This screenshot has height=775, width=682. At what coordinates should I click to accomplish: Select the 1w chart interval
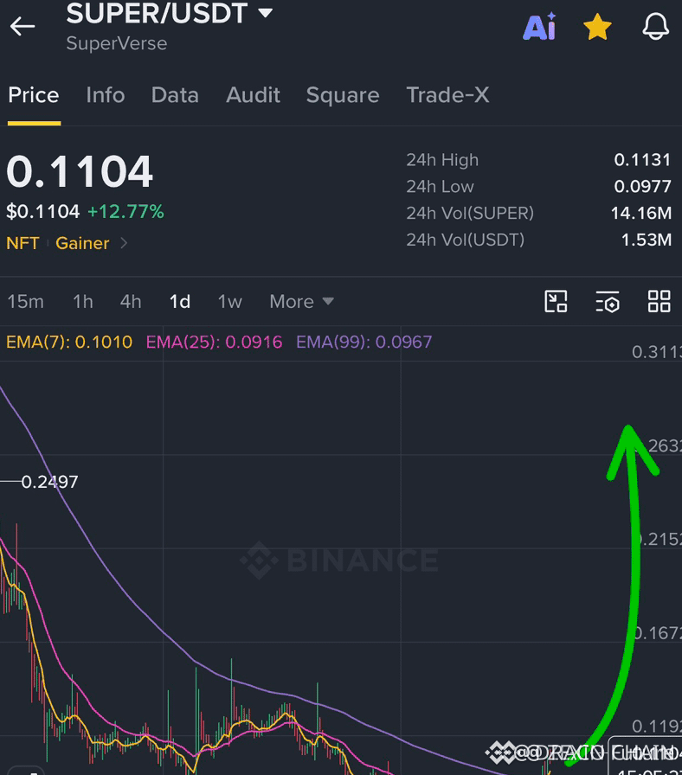coord(230,302)
